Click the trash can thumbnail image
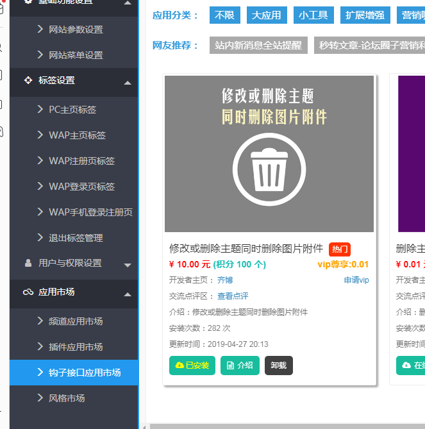This screenshot has height=429, width=425. pyautogui.click(x=269, y=154)
